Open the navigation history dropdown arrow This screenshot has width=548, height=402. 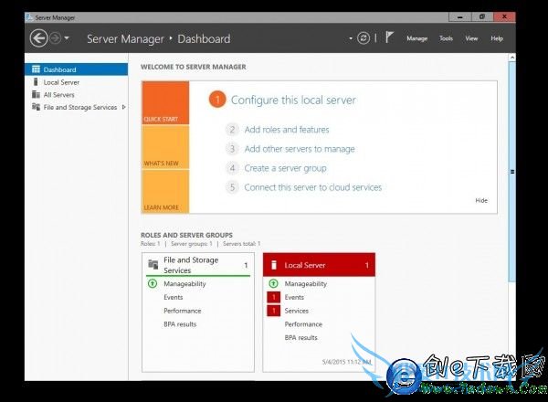(x=67, y=38)
